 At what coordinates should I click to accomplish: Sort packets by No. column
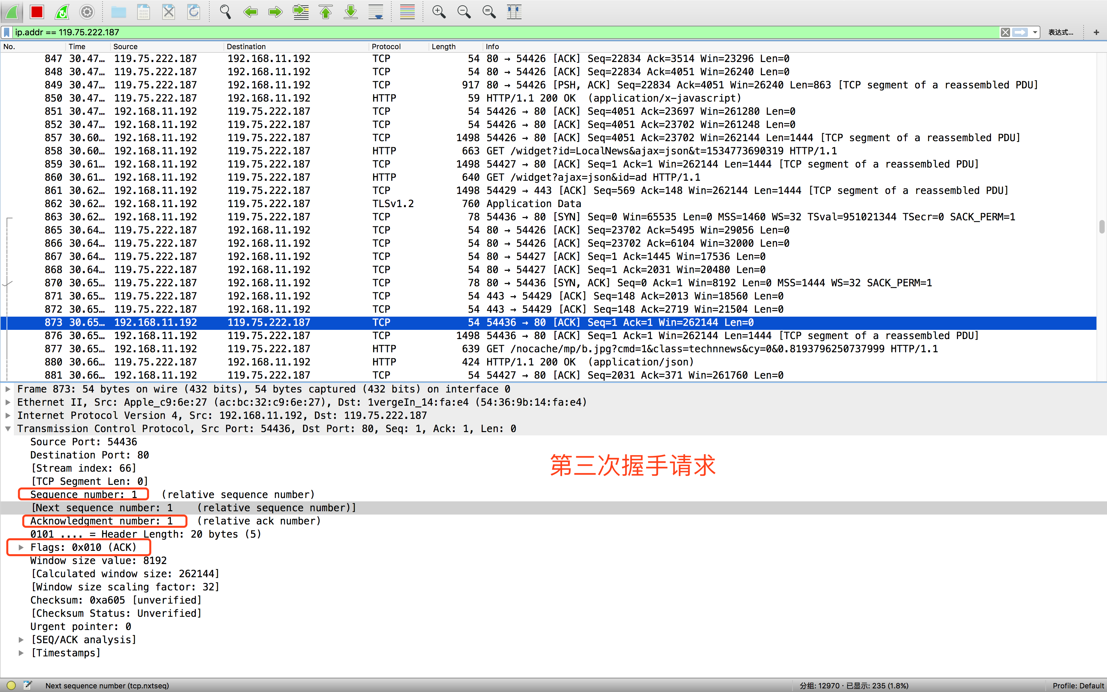[x=33, y=46]
